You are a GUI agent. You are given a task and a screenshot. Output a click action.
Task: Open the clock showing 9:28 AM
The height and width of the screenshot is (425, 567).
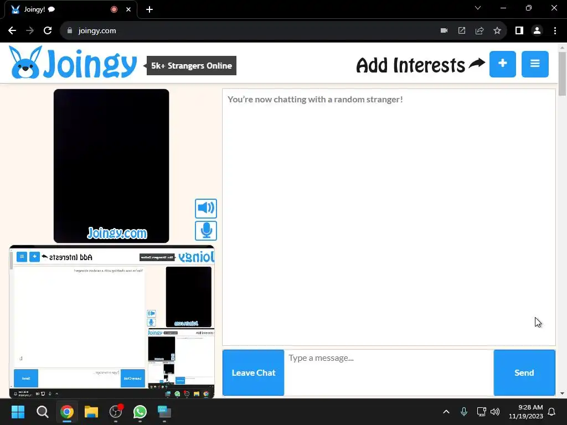pos(526,412)
